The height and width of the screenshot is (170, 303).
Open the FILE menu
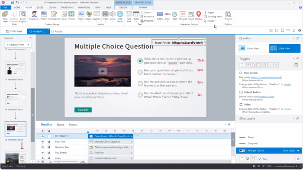(x=5, y=7)
